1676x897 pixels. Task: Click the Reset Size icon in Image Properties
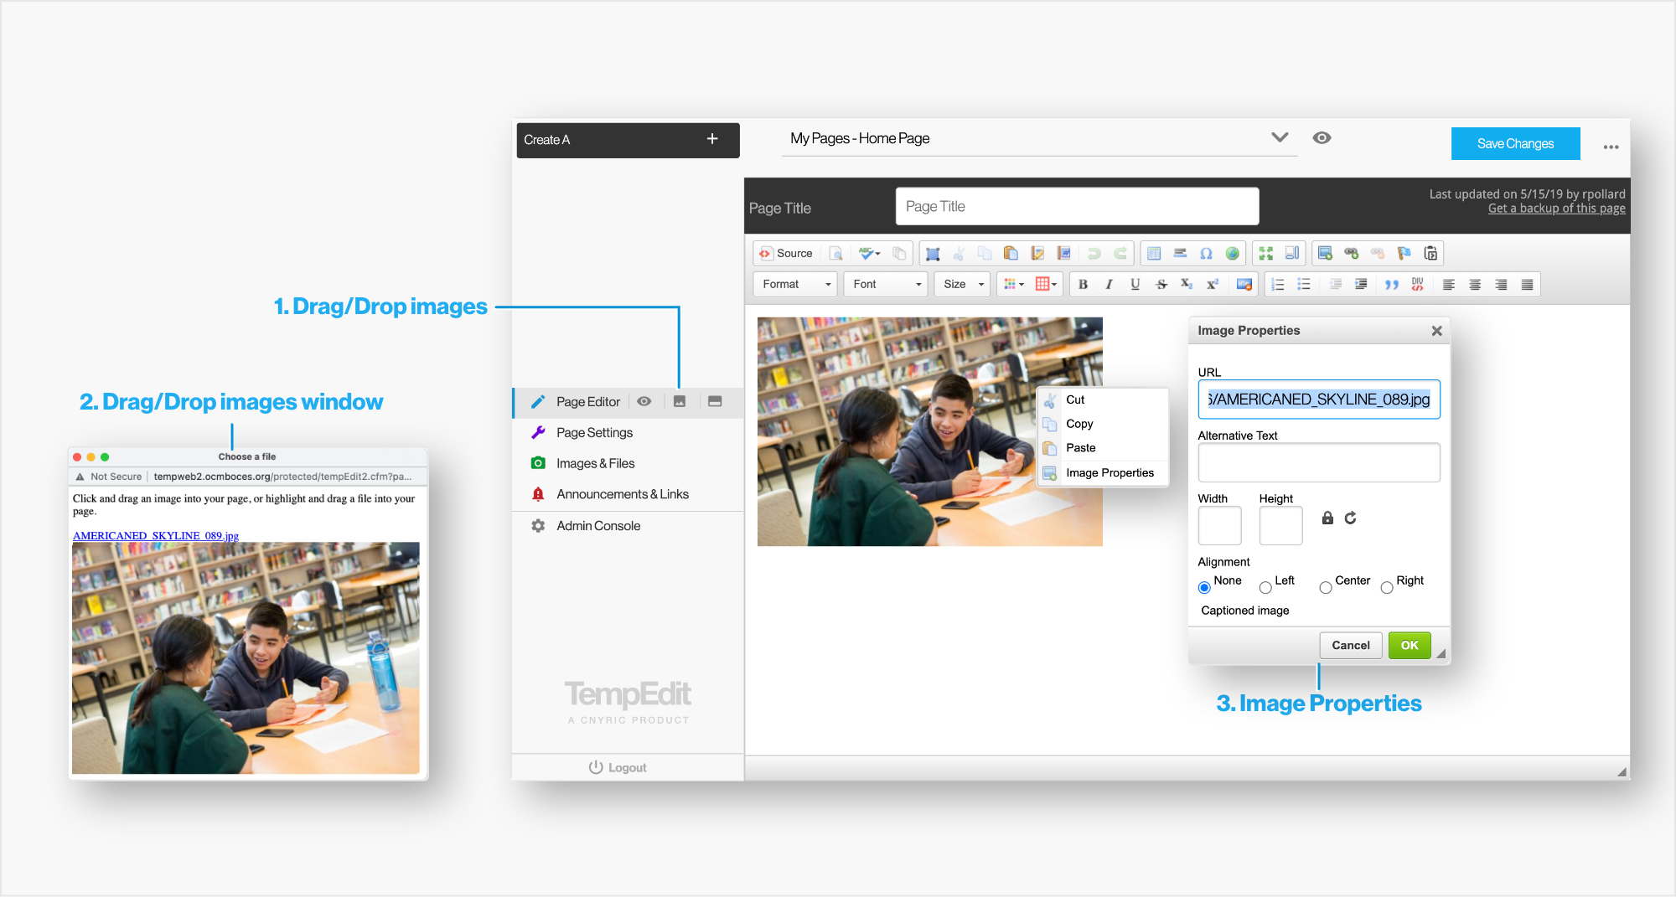tap(1350, 518)
